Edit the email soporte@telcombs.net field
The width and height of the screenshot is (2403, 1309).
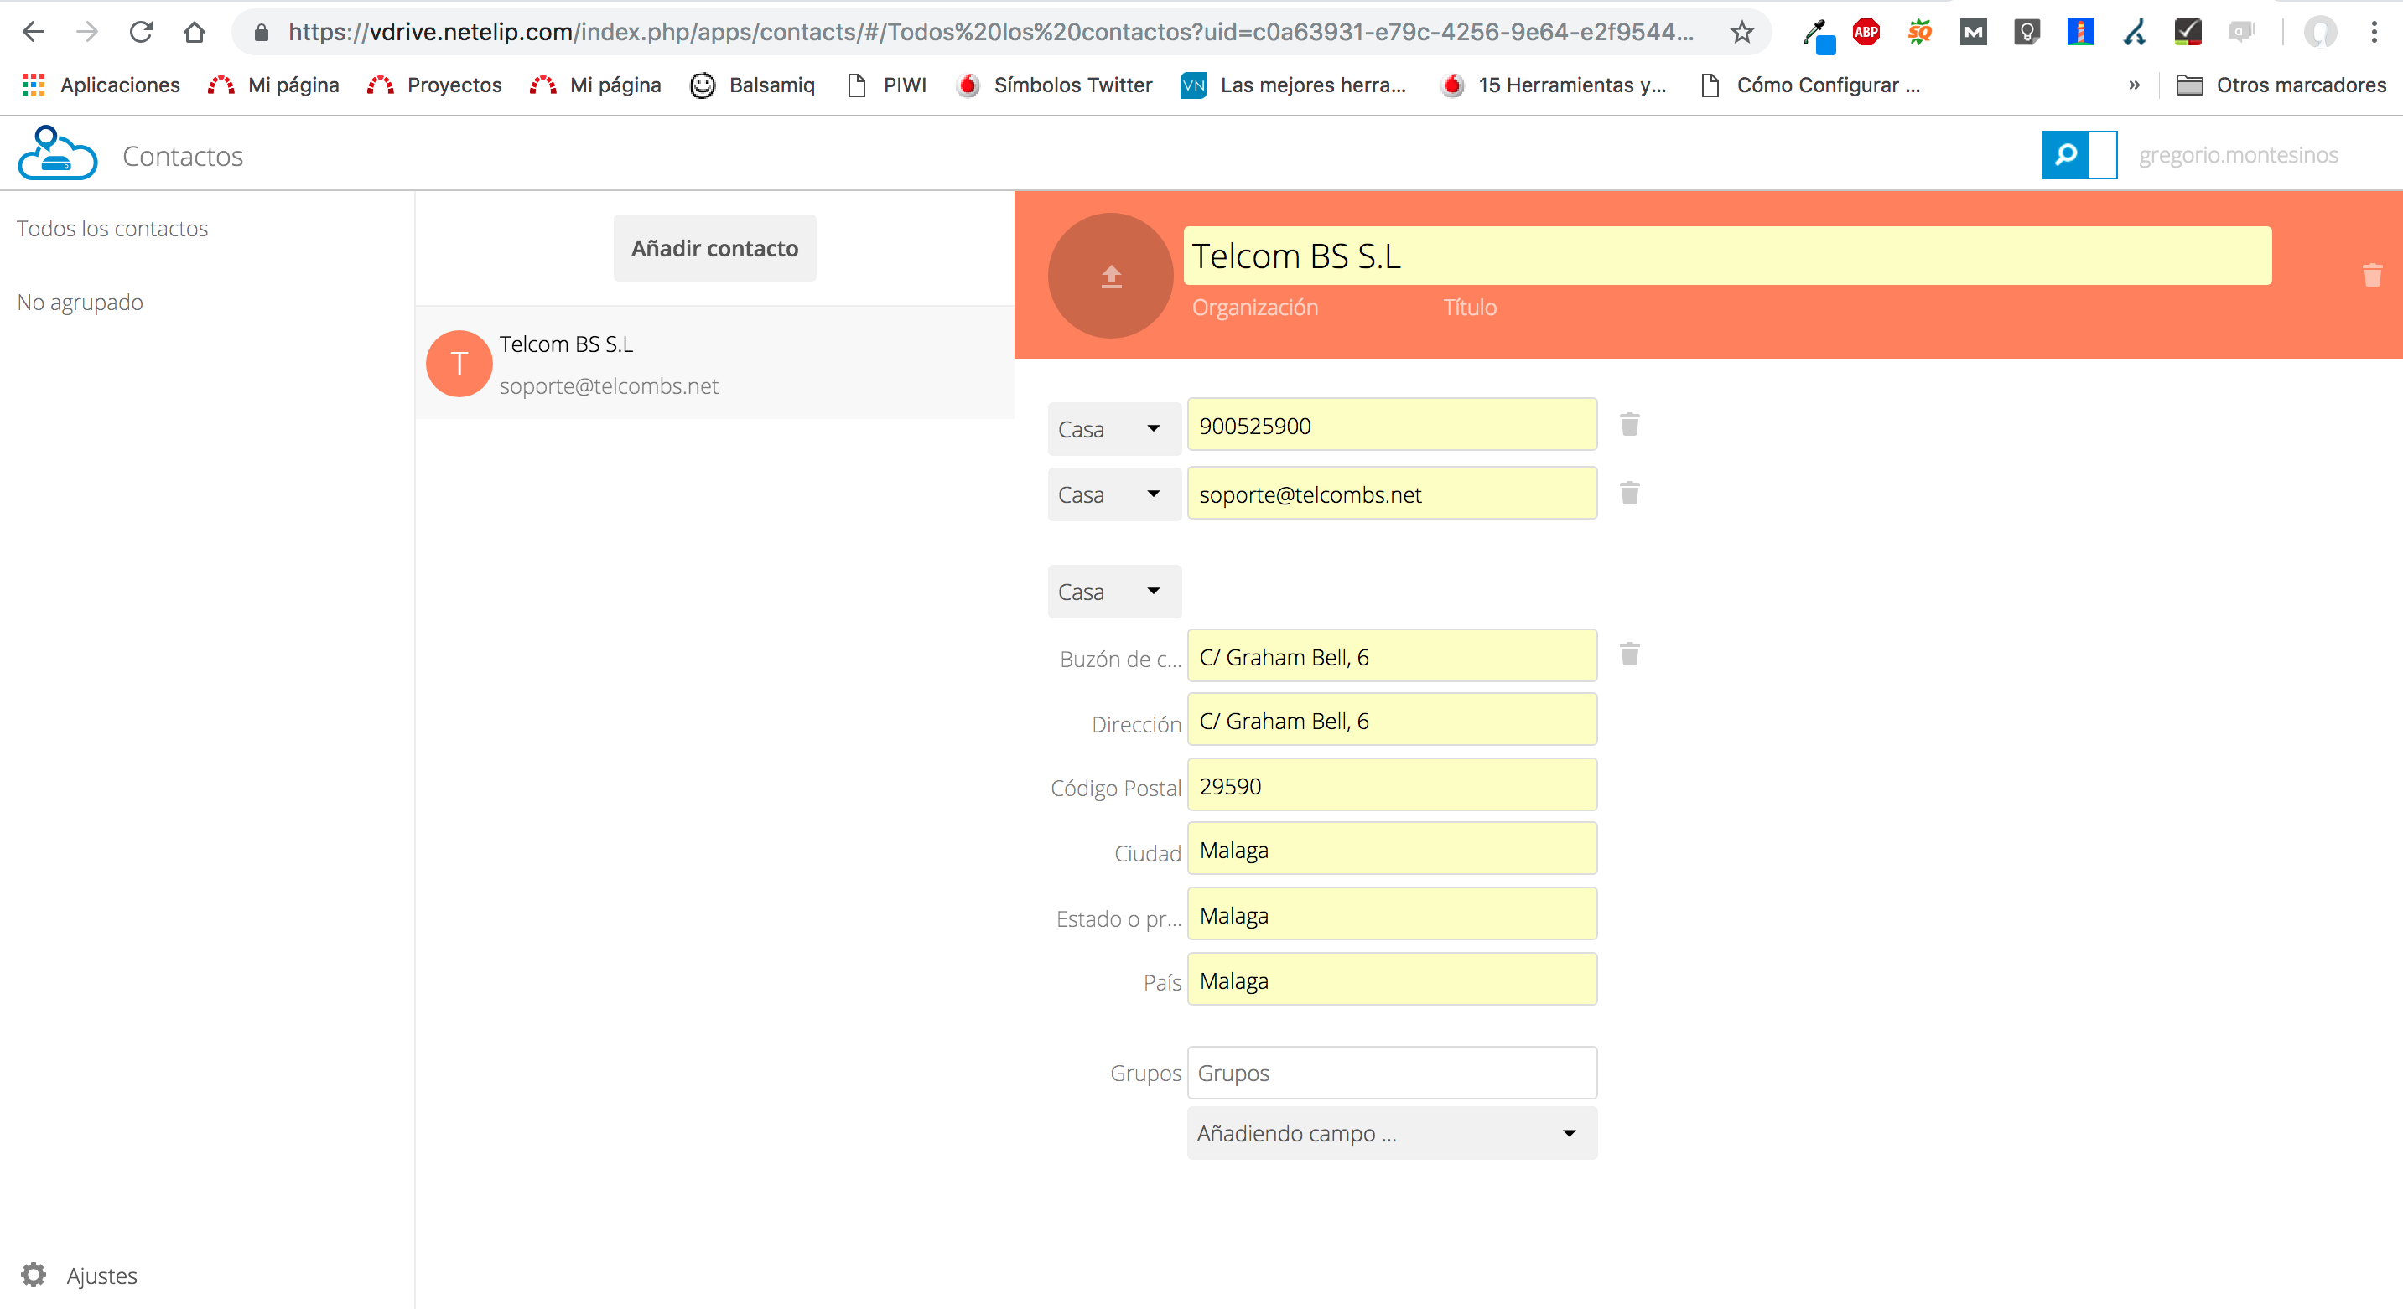click(x=1392, y=494)
